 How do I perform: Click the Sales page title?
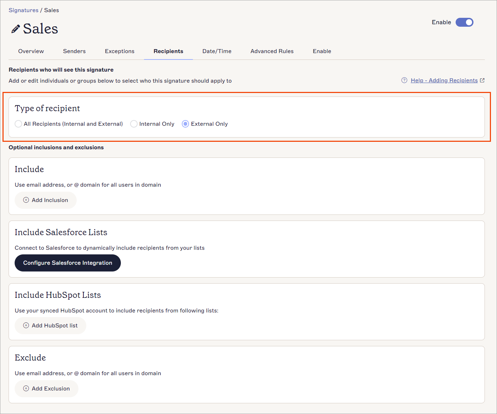[x=40, y=29]
